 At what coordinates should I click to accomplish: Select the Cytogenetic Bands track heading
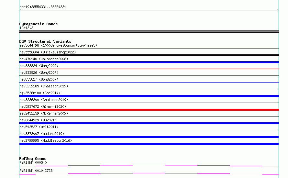tap(39, 24)
